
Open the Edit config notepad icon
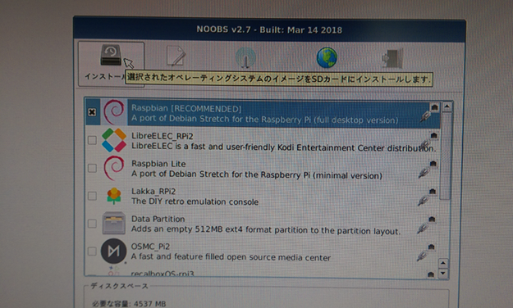coord(176,57)
